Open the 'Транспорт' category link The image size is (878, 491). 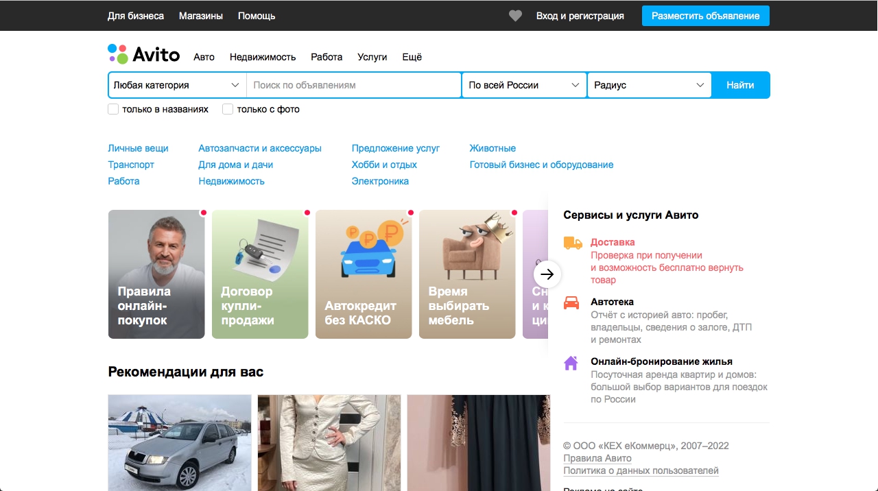[131, 165]
